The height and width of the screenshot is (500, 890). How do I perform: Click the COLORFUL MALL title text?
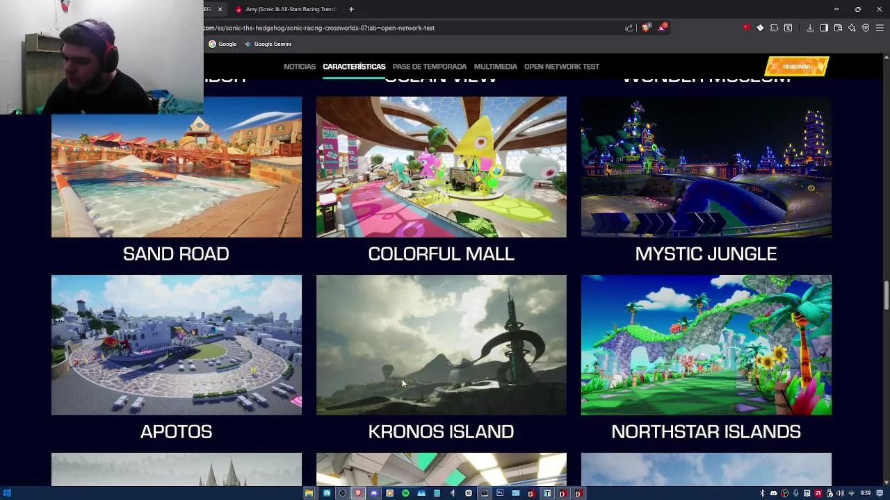442,253
